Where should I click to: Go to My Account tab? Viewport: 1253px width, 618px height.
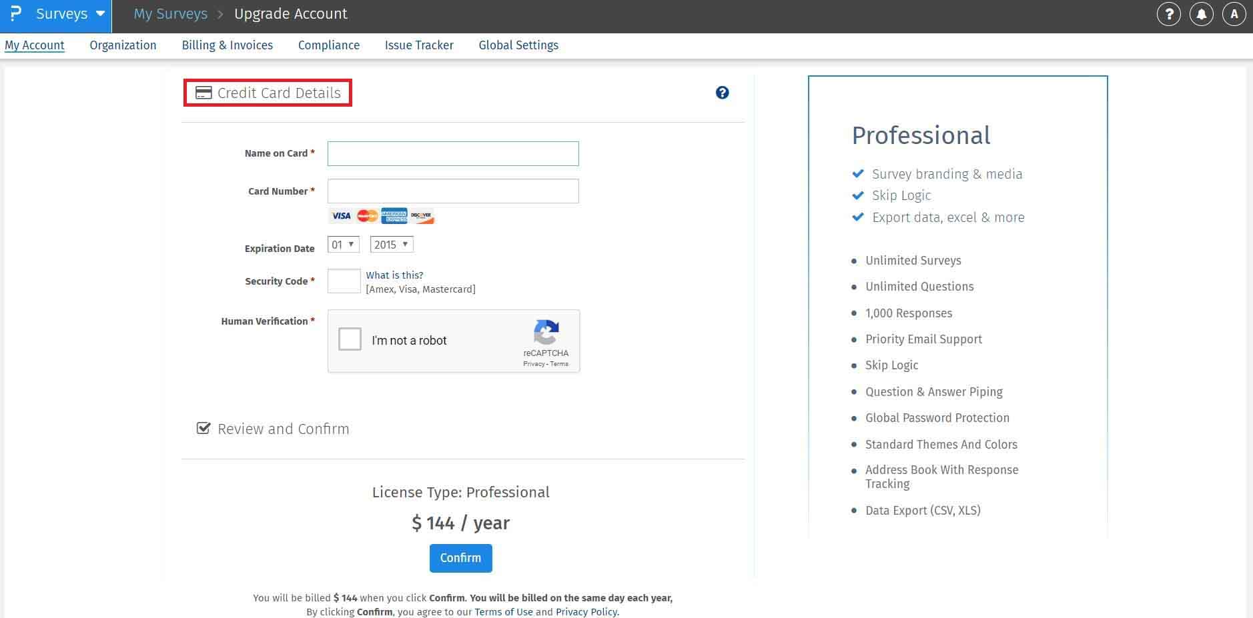click(x=35, y=45)
